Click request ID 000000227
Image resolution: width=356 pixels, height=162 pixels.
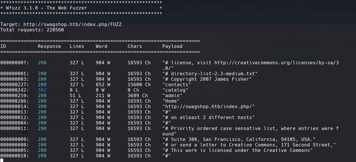[x=15, y=84]
